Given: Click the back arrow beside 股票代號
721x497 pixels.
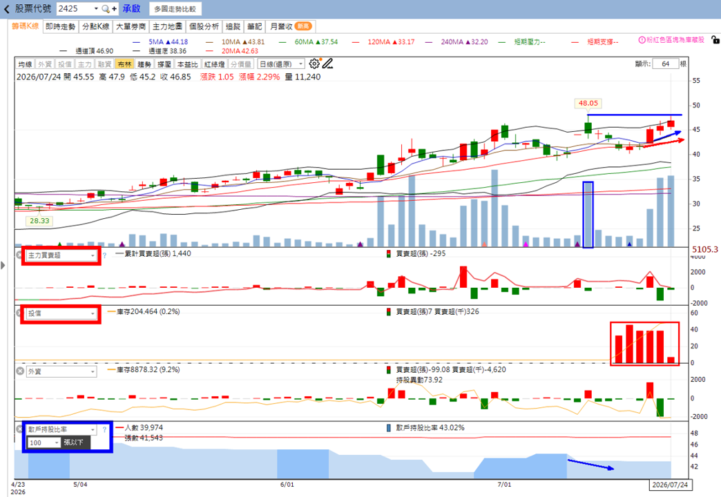Looking at the screenshot, I should tap(6, 9).
